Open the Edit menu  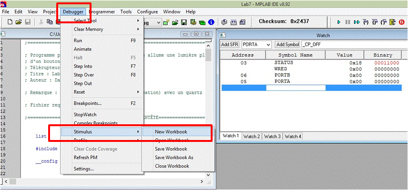tap(18, 12)
